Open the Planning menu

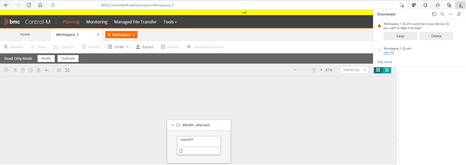[x=71, y=22]
